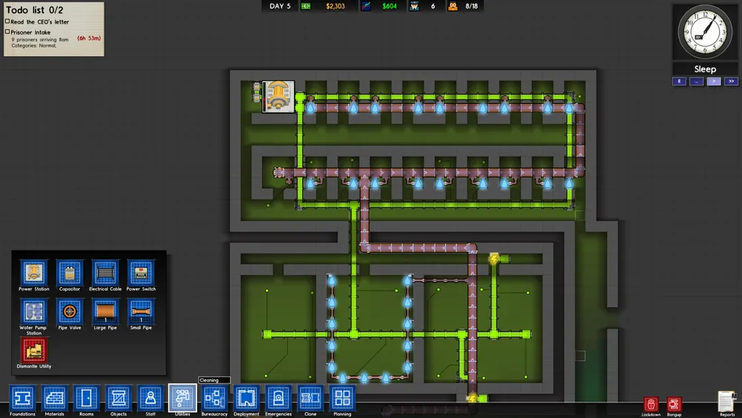Trigger the Lockdown button

(651, 405)
